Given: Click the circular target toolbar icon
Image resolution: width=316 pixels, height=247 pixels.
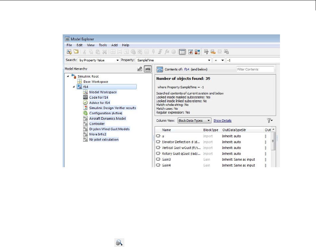Looking at the screenshot, I should [173, 52].
